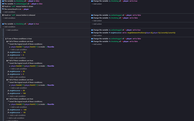This screenshot has height=121, width=194.
Task: Select 'Invert the logical result' row above PointX("1")
Action: coord(25,44)
